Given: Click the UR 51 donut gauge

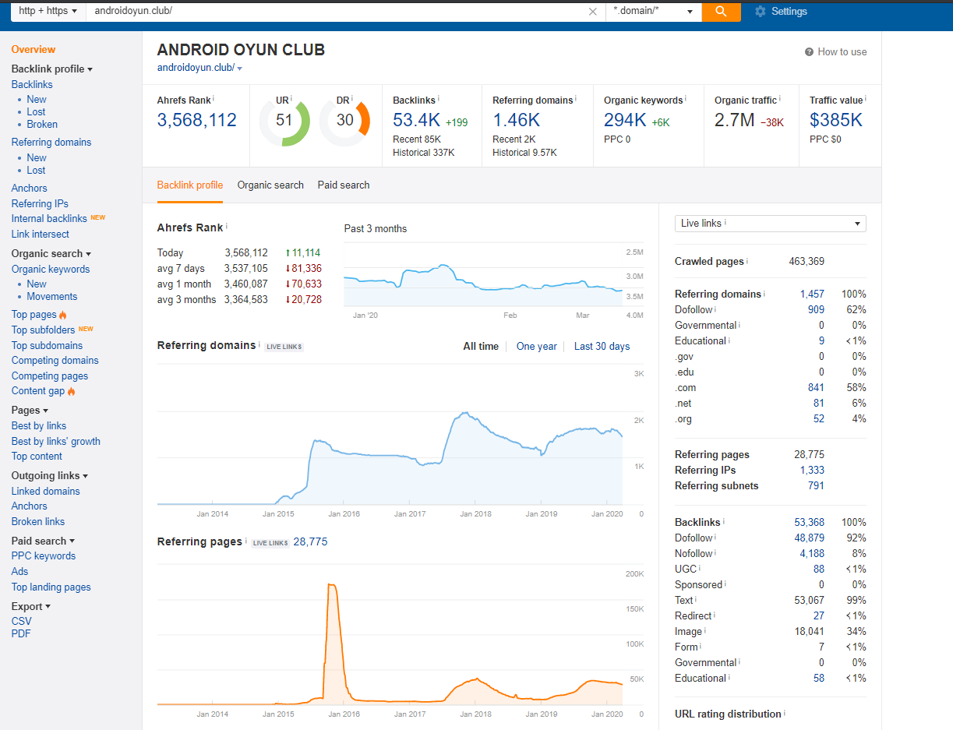Looking at the screenshot, I should [x=284, y=120].
